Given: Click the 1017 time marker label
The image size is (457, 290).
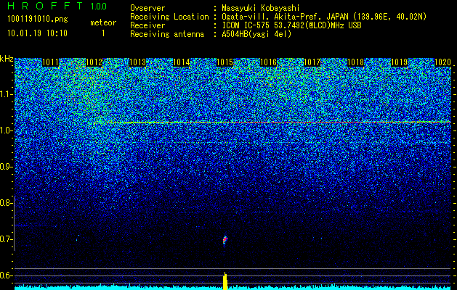Looking at the screenshot, I should [312, 62].
